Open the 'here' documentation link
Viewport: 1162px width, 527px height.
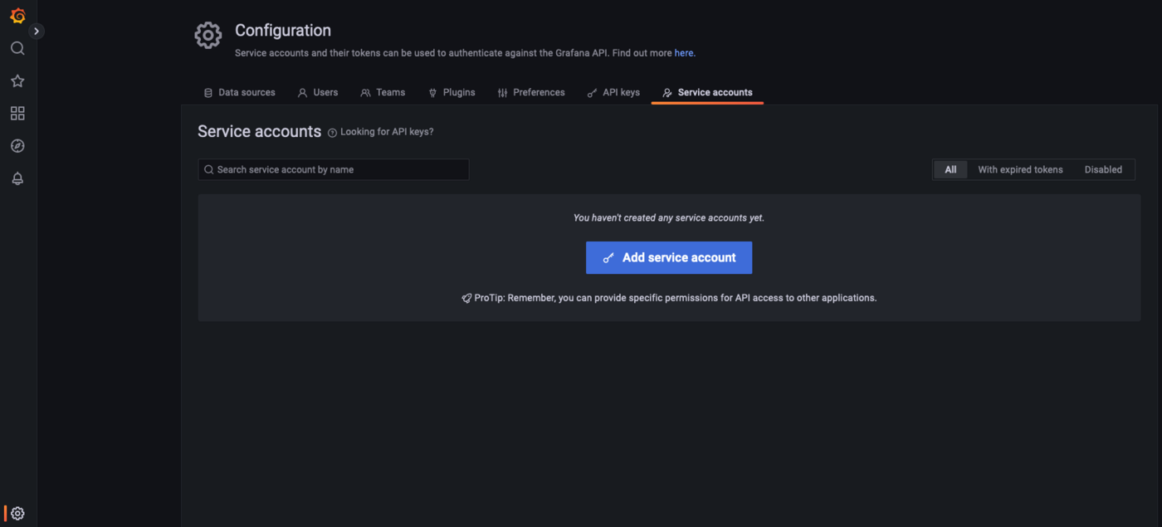(x=684, y=52)
